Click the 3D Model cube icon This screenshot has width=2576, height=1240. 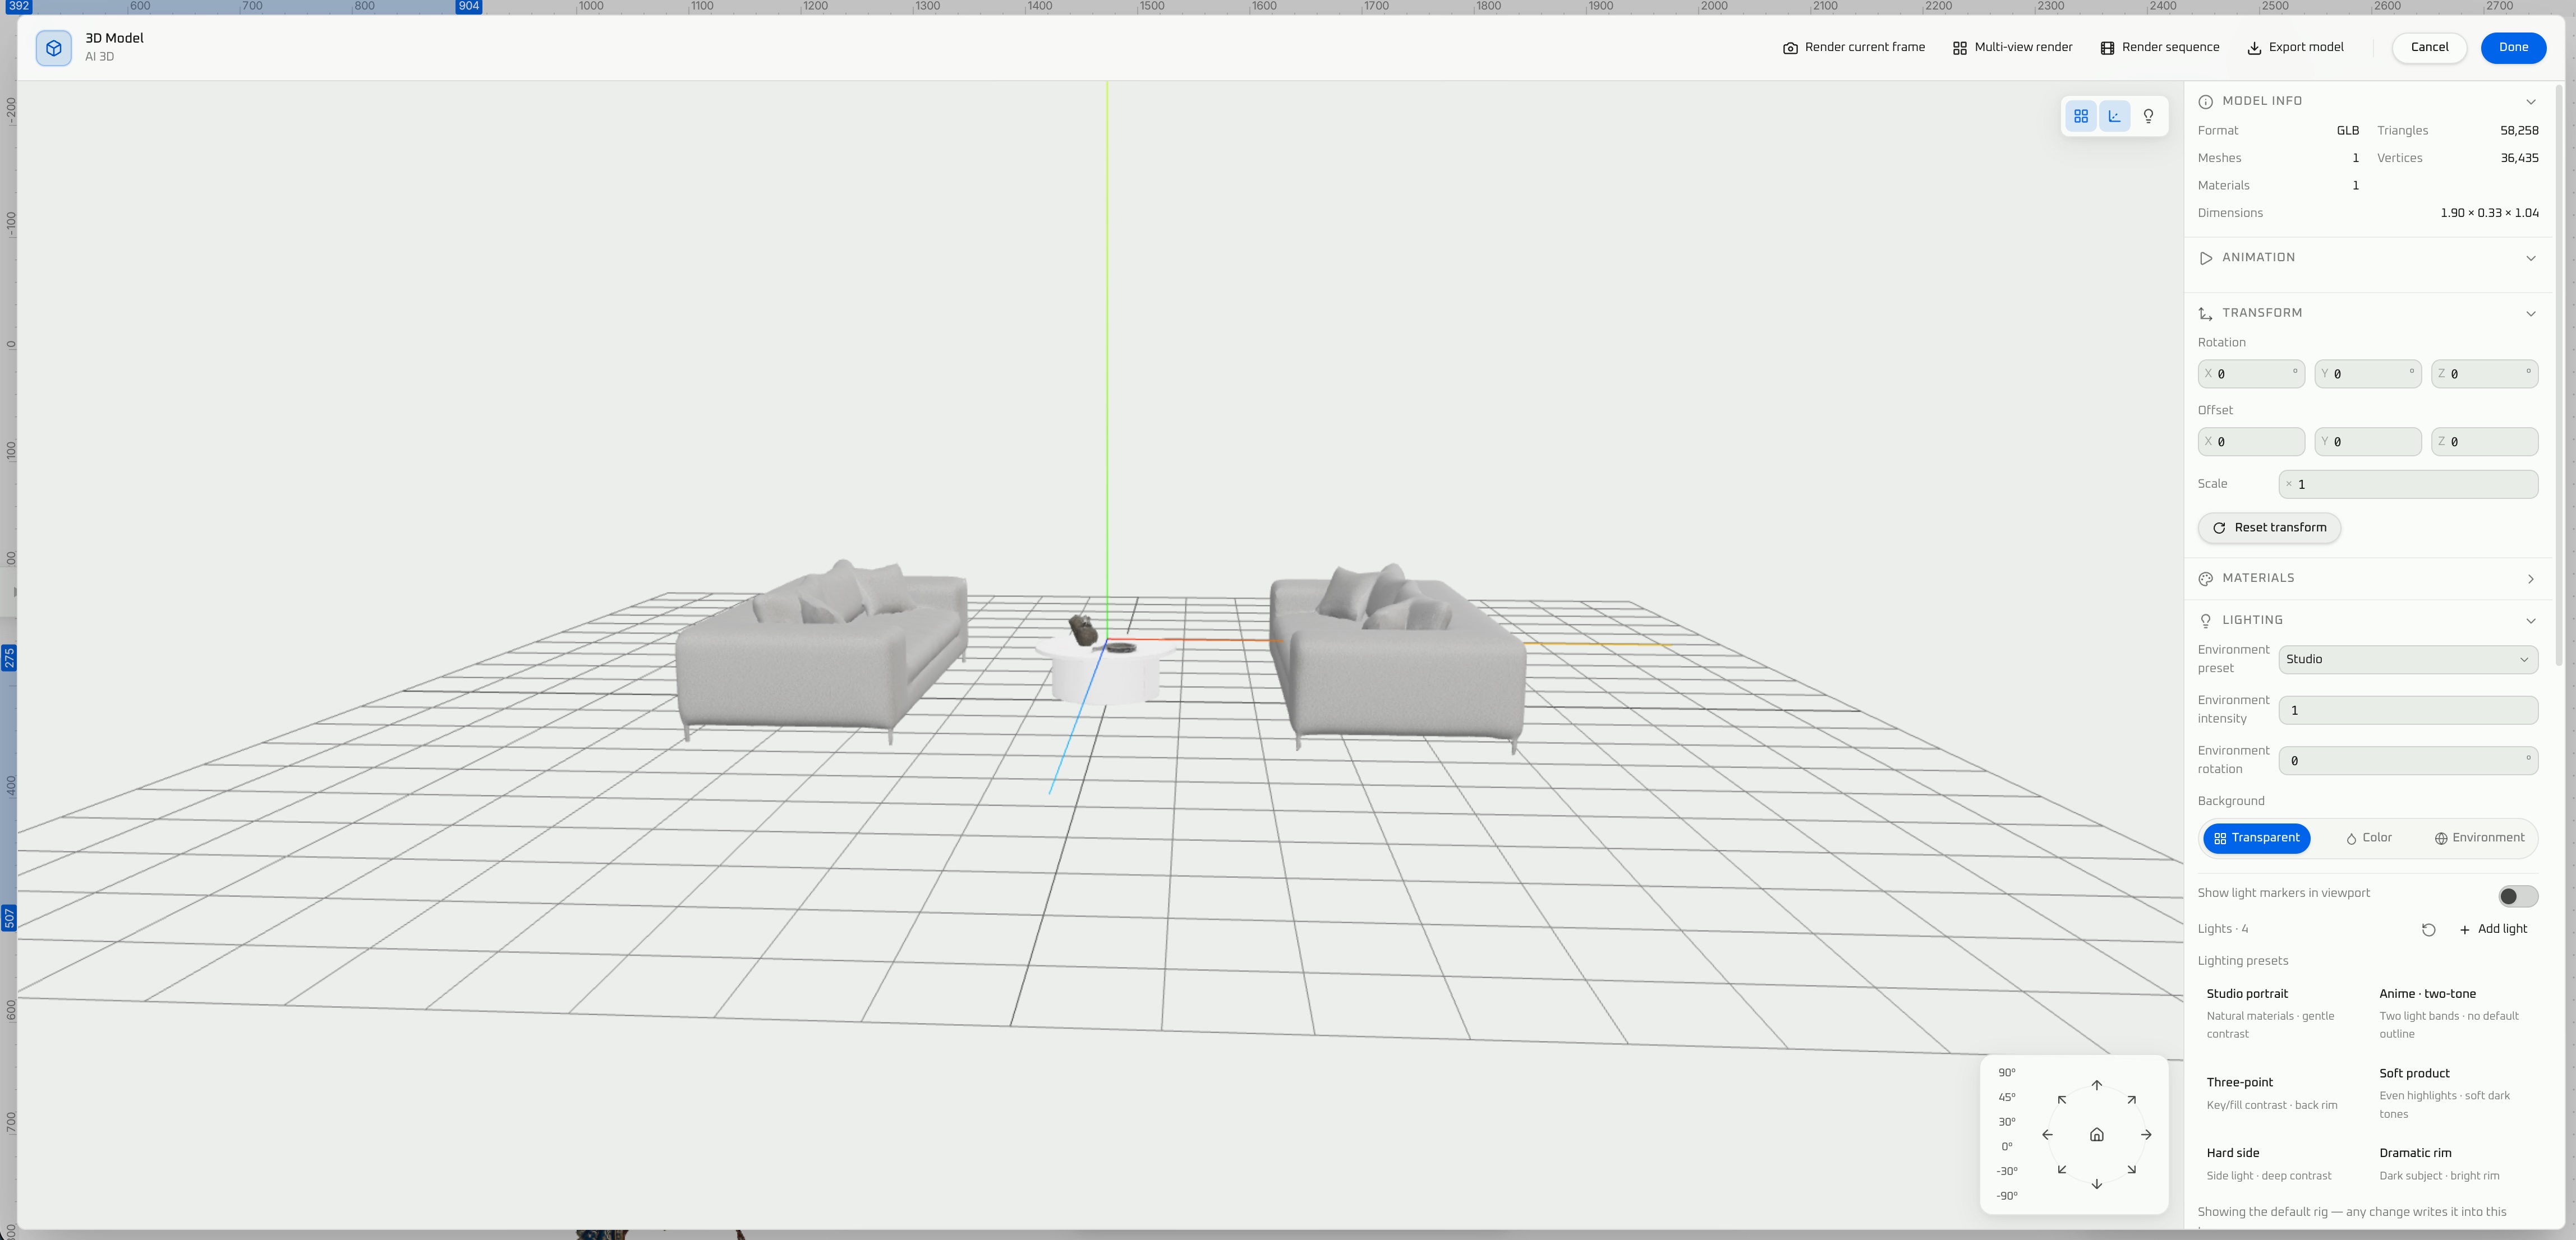tap(54, 48)
